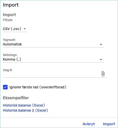118x128 pixels.
Task: Click the Automatisk character set value
Action: click(x=12, y=44)
